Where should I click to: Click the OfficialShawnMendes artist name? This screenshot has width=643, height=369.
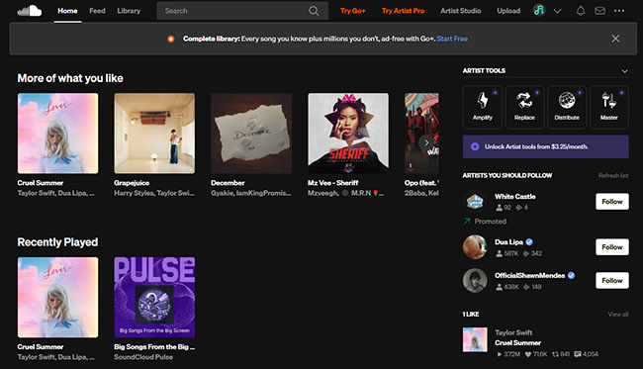[x=530, y=276]
